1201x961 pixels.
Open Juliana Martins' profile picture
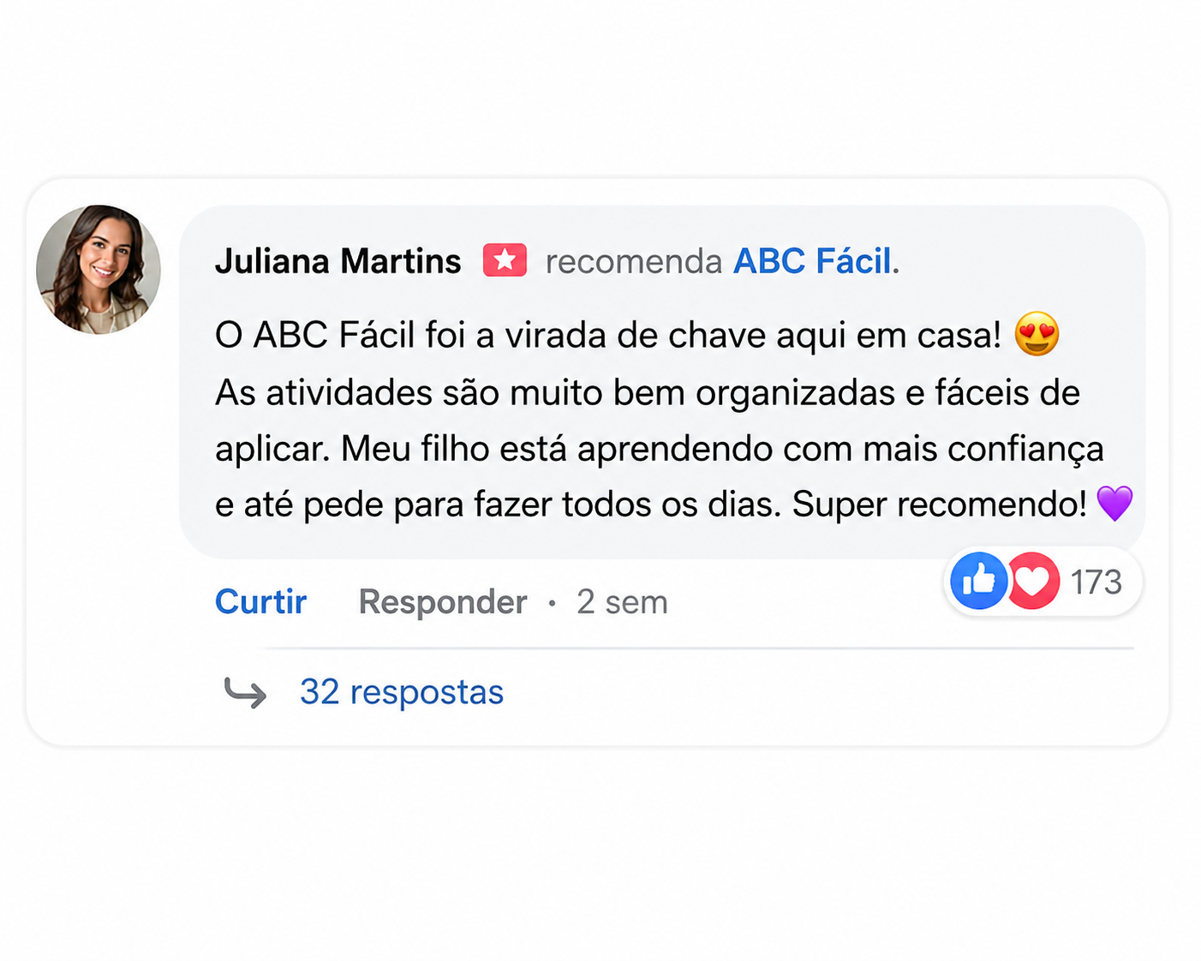[99, 269]
